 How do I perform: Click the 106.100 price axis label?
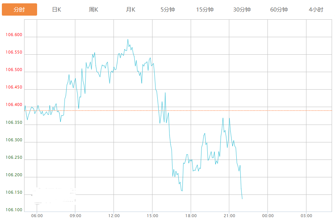click(14, 210)
